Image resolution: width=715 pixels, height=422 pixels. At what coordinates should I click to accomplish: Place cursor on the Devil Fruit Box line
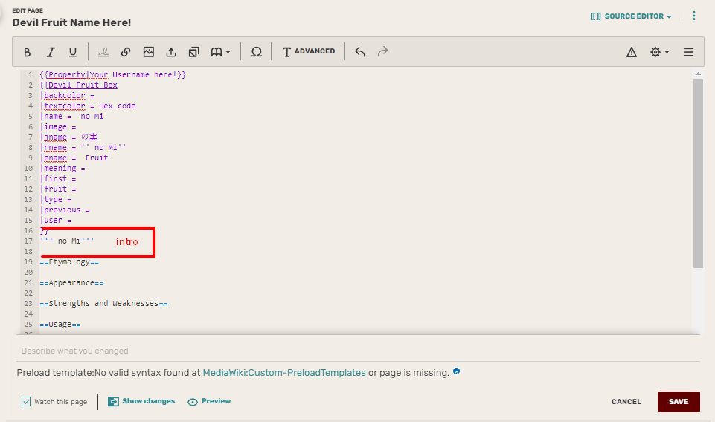(x=78, y=85)
